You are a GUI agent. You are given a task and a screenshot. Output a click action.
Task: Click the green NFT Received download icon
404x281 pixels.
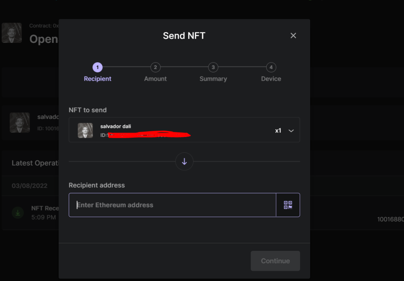point(18,213)
